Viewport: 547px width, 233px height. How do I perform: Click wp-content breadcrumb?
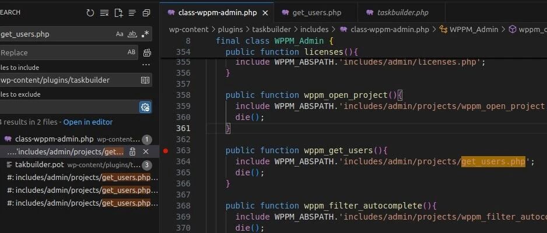click(189, 30)
